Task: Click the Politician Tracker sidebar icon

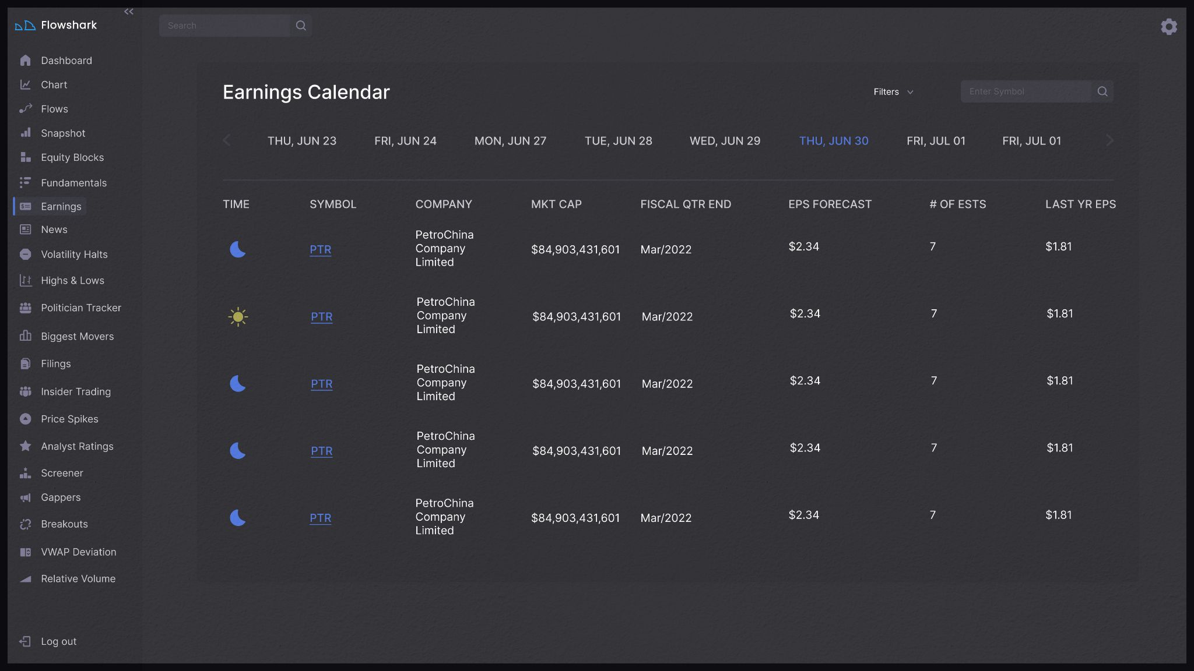Action: 25,308
